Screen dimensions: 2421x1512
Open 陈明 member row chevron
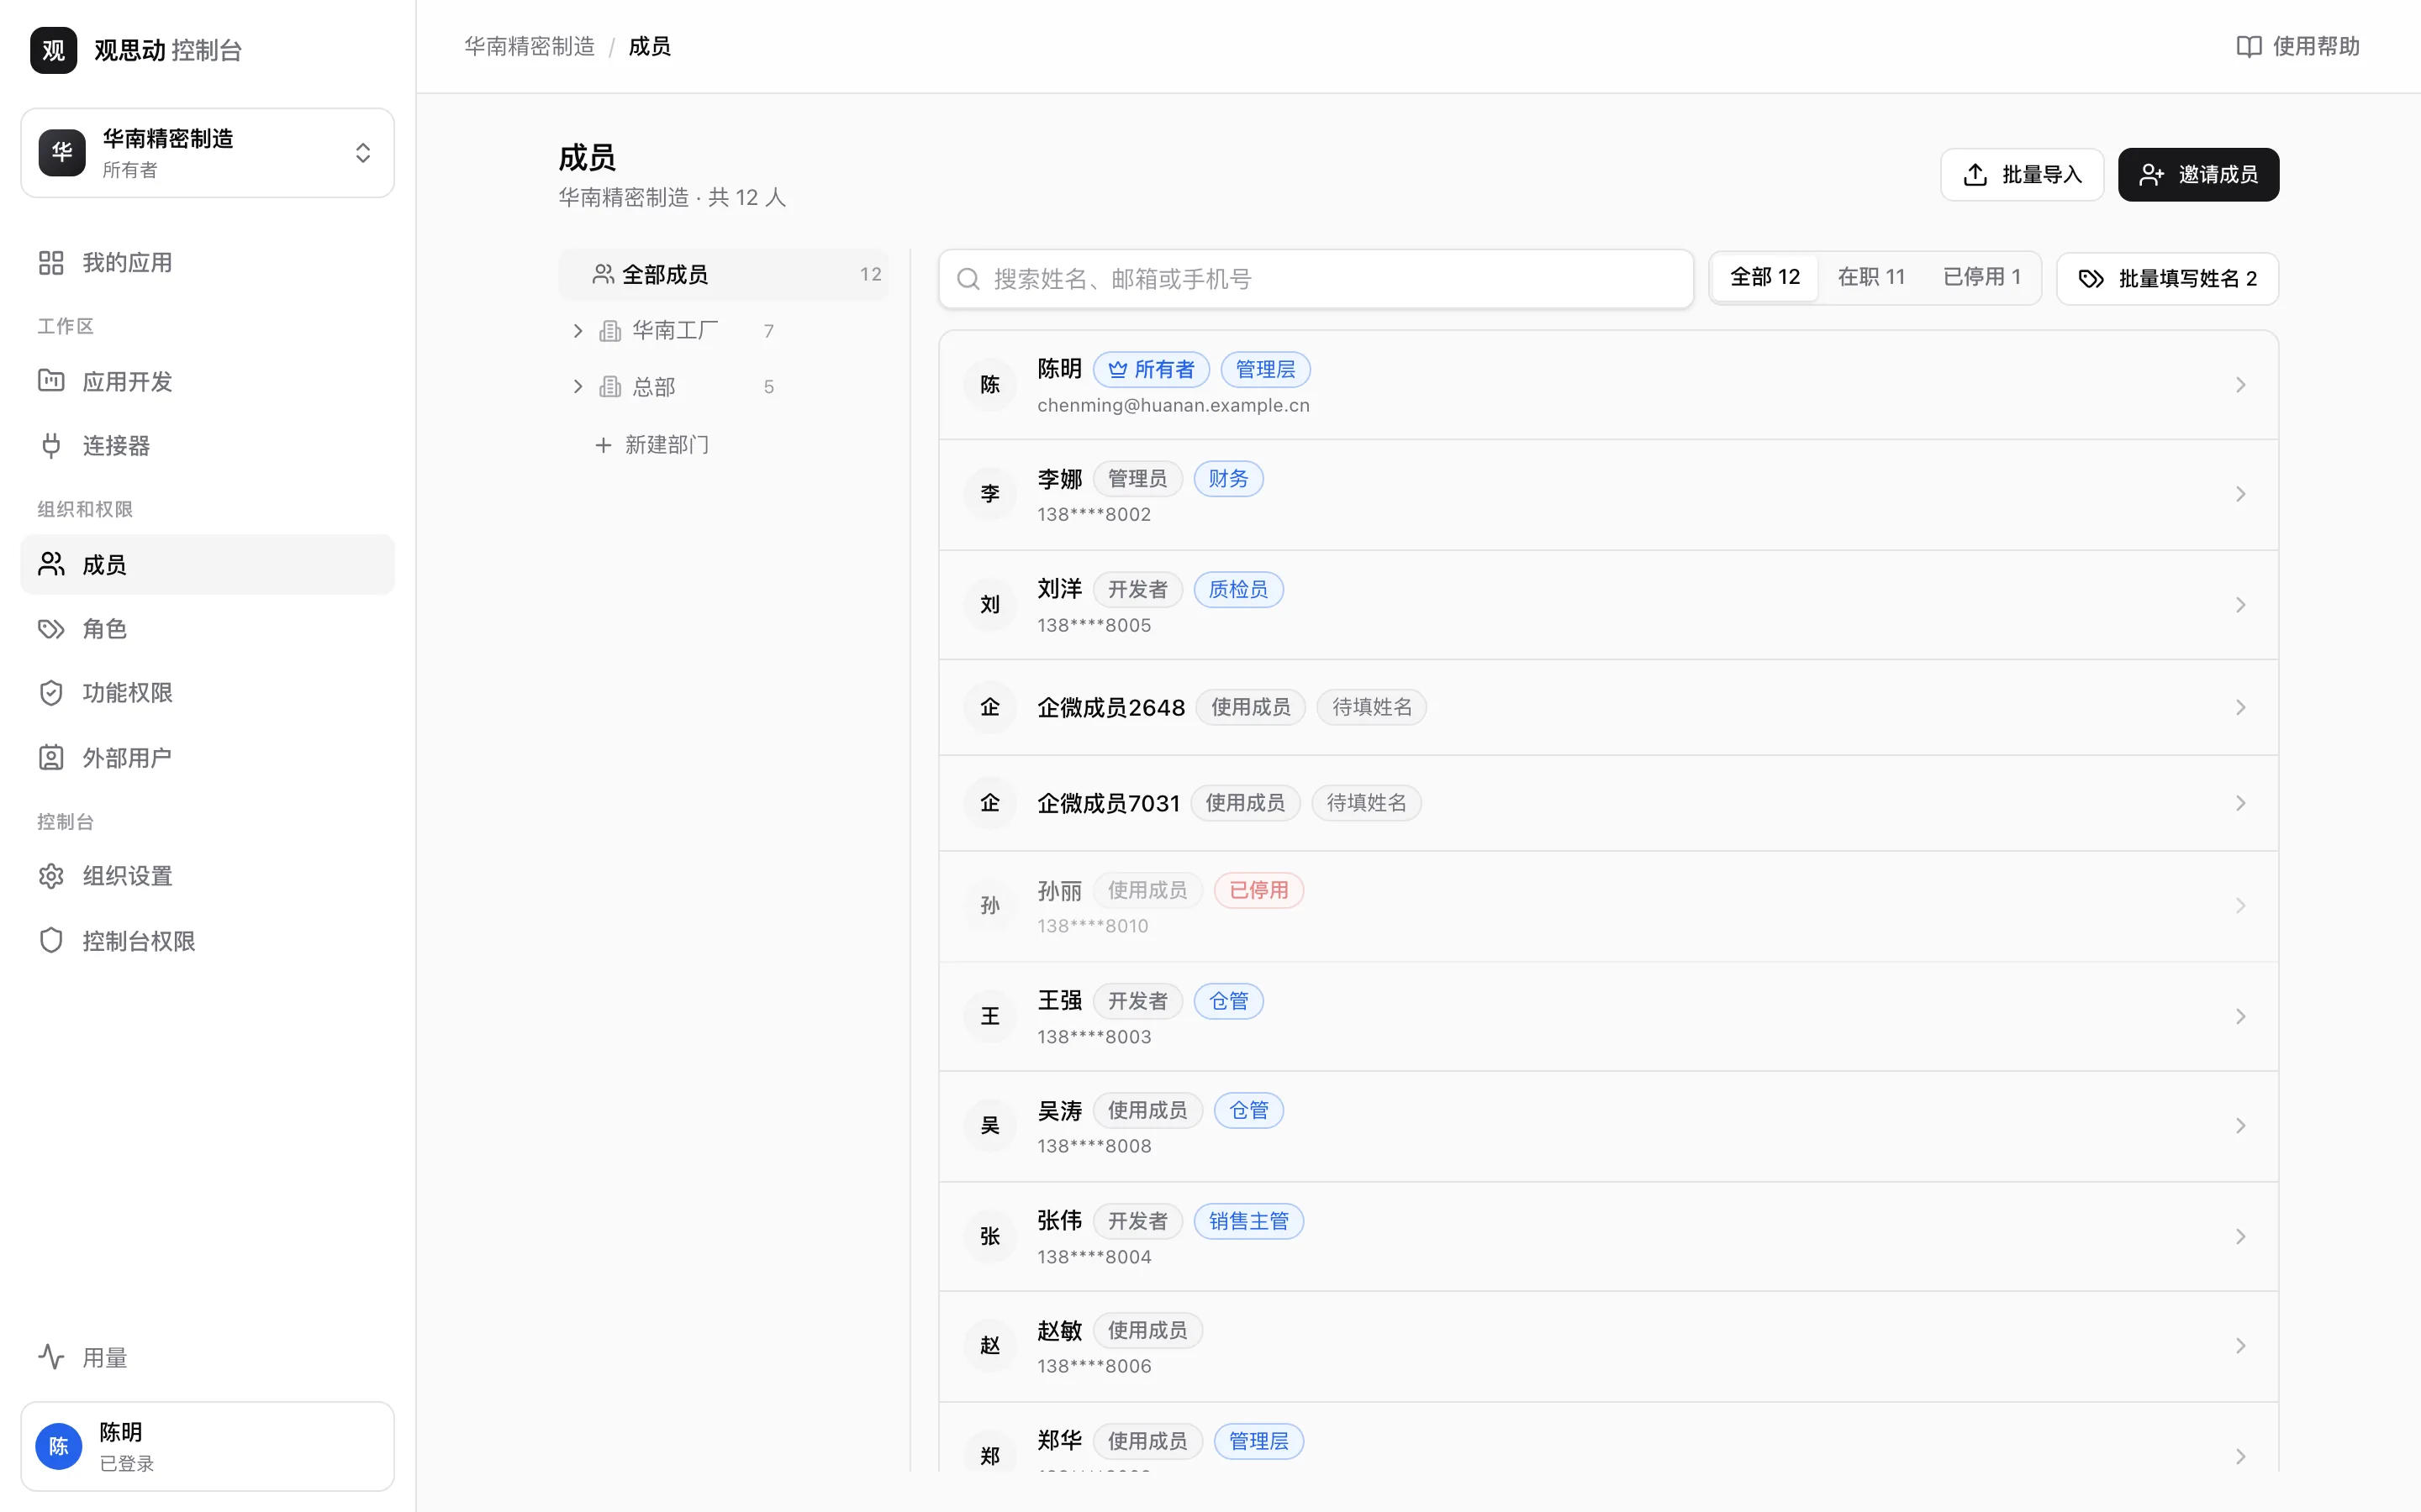click(2240, 385)
